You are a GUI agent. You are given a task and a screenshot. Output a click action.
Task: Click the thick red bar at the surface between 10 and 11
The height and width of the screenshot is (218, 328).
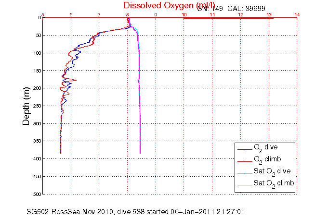[x=198, y=18]
